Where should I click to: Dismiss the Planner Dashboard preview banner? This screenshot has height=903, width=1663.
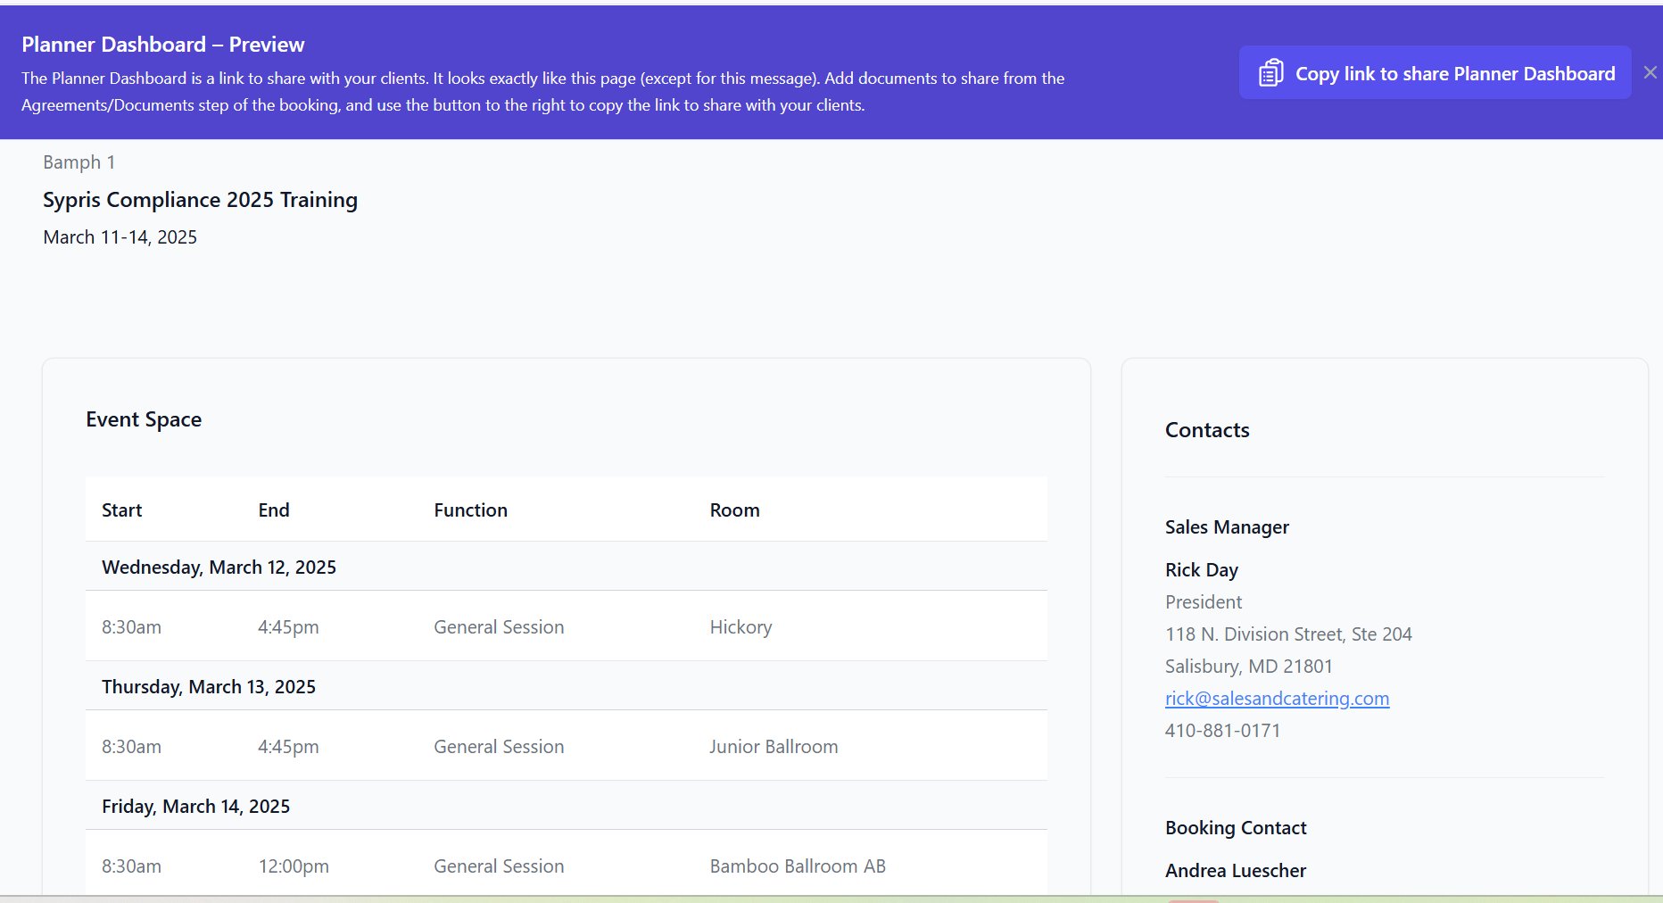pyautogui.click(x=1650, y=73)
